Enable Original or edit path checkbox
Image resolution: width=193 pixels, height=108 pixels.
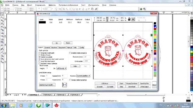pos(40,53)
